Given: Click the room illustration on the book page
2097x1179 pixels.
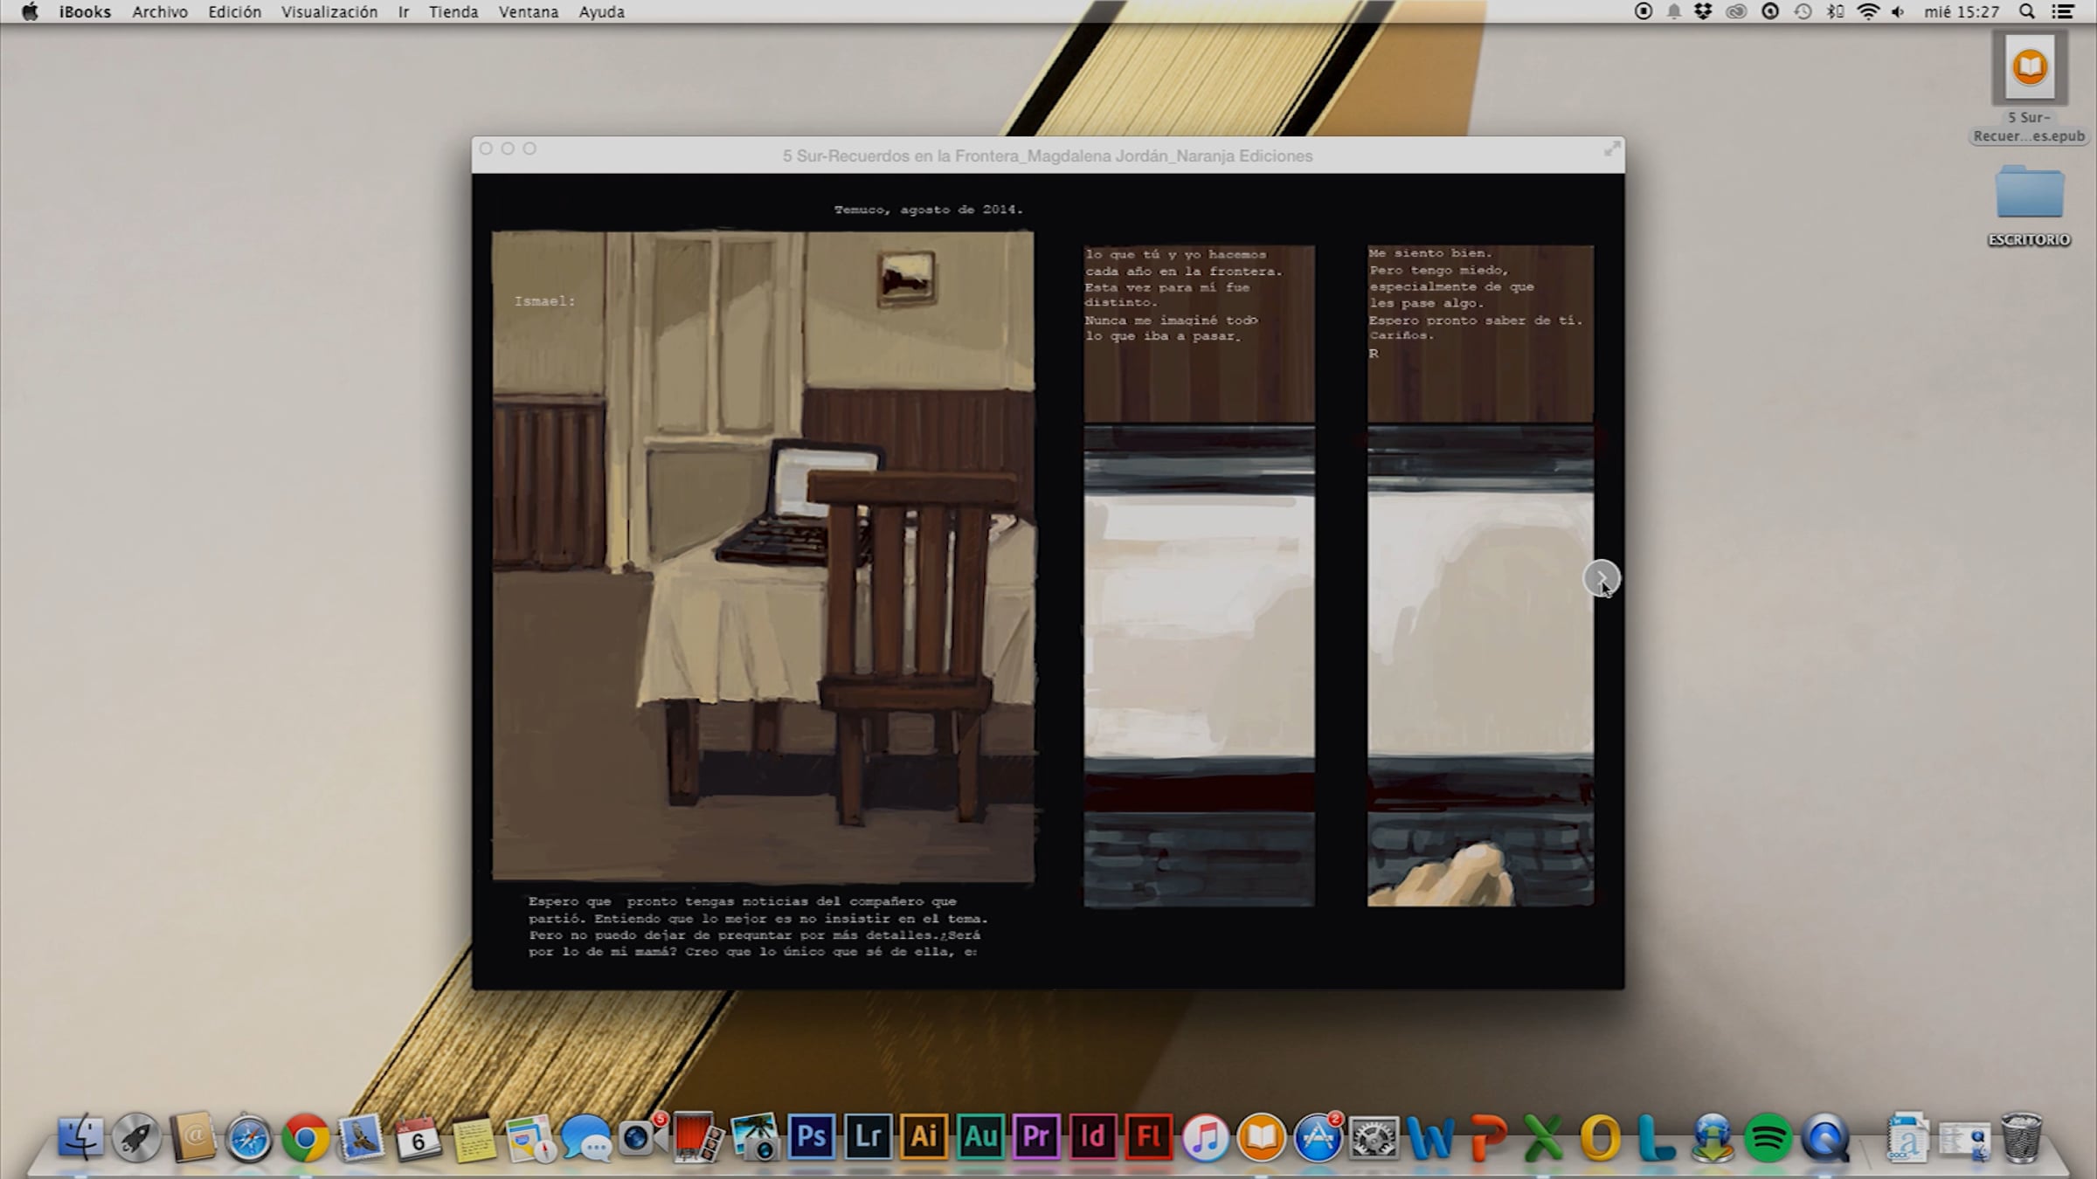Looking at the screenshot, I should tap(763, 556).
